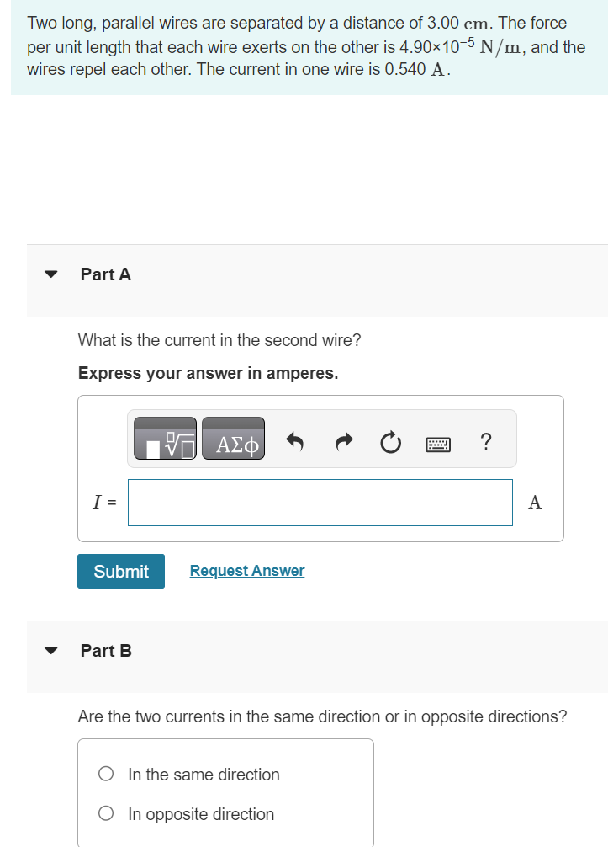The height and width of the screenshot is (847, 608).
Task: Reset the answer with the circular arrow
Action: 390,442
